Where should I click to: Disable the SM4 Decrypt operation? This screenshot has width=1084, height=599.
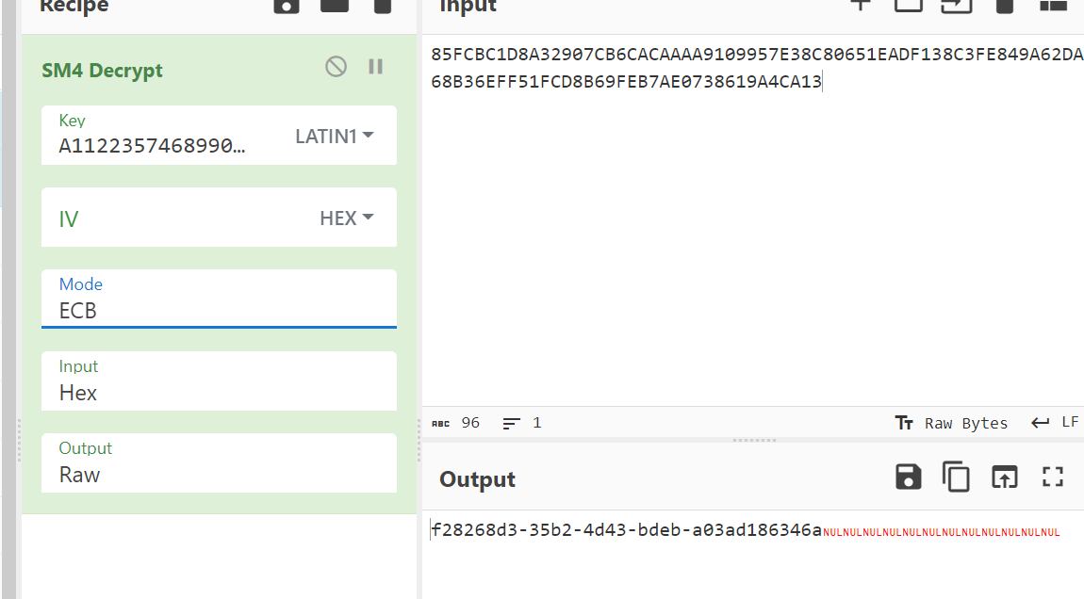click(x=336, y=67)
